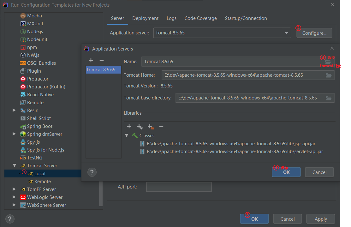
Task: Add library from Maven/web plus icon
Action: tap(140, 127)
